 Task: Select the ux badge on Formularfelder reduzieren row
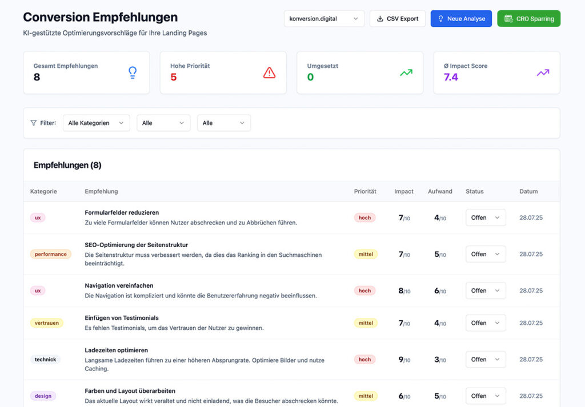[x=37, y=217]
